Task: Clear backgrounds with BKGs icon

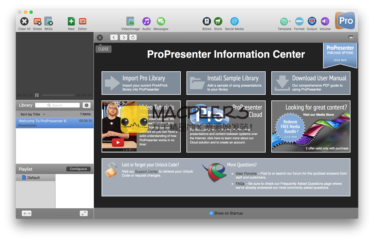Action: pyautogui.click(x=48, y=22)
